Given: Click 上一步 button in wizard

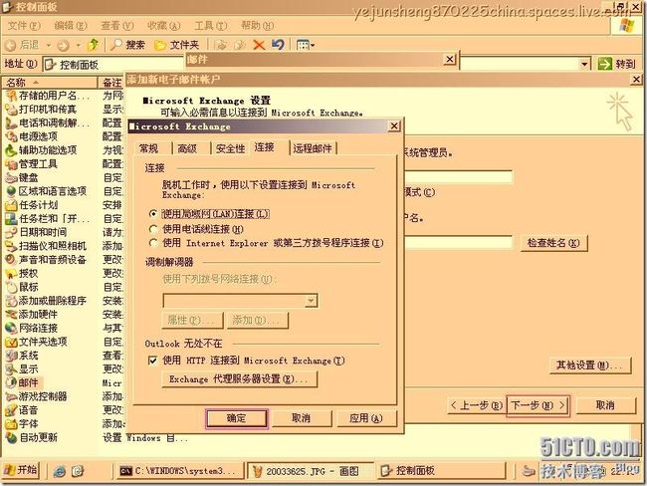Looking at the screenshot, I should point(476,405).
